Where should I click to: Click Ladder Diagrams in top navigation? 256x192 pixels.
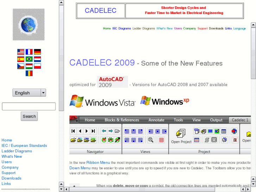144,29
